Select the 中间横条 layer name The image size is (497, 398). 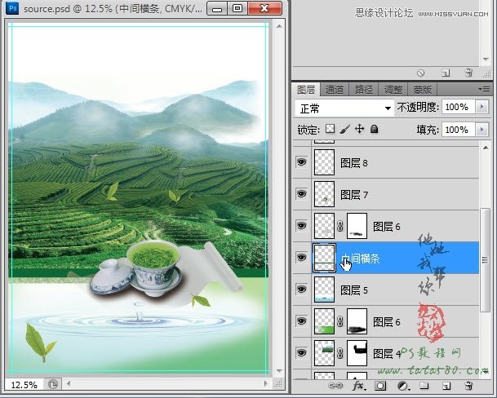point(361,259)
